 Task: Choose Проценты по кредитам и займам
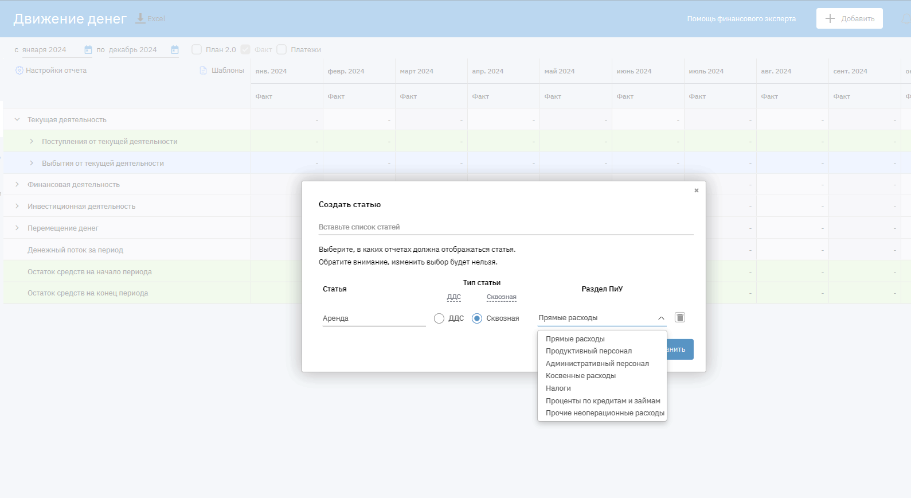(603, 401)
